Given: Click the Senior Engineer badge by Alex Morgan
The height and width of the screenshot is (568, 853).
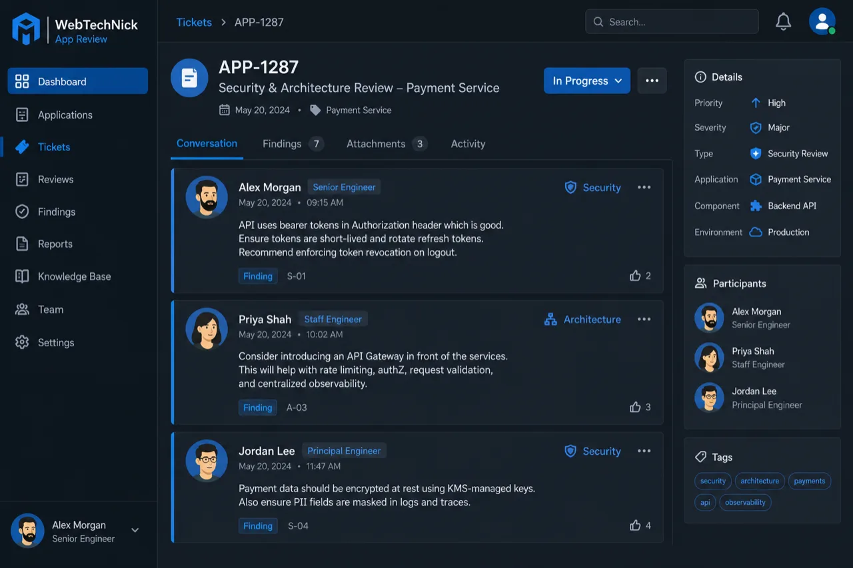Looking at the screenshot, I should point(344,187).
